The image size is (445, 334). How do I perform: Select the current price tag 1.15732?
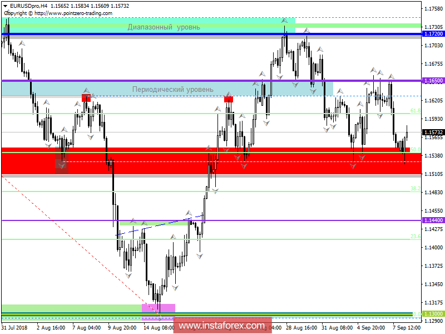433,132
